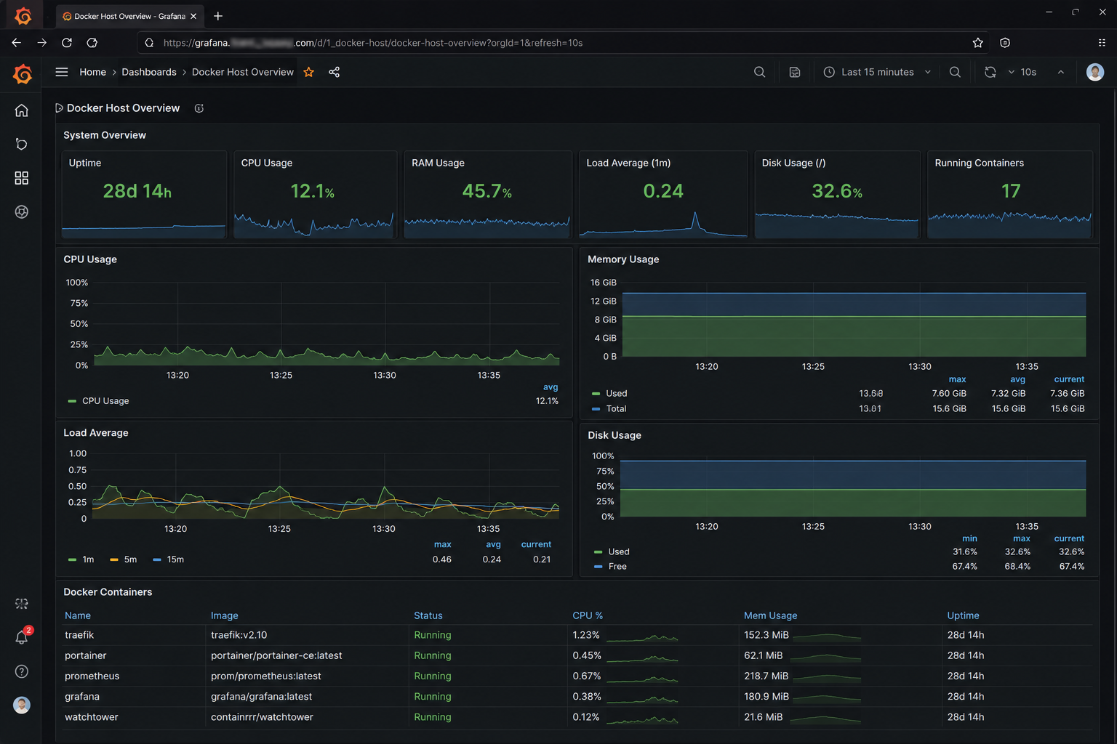Image resolution: width=1117 pixels, height=744 pixels.
Task: Open the Uptime stat panel title
Action: 85,163
